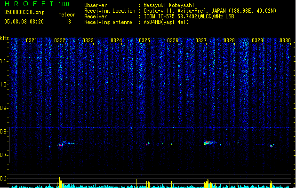The image size is (296, 188).
Task: Click the meteor echo cluster after 0325
Action: [x=148, y=143]
